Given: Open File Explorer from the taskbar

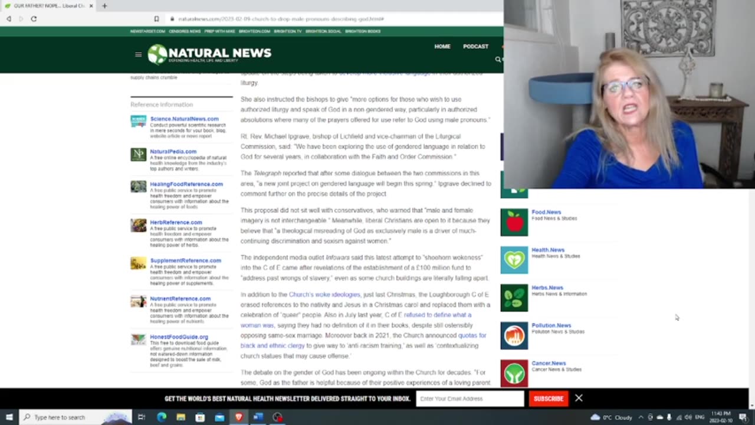Looking at the screenshot, I should click(181, 417).
